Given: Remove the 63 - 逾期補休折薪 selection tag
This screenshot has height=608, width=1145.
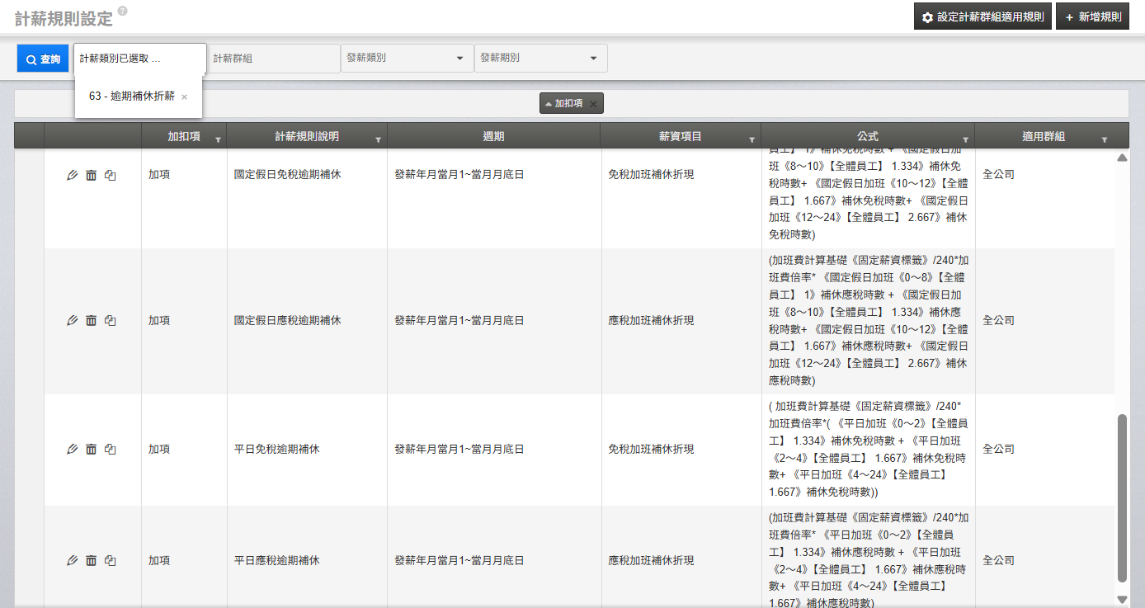Looking at the screenshot, I should pos(184,97).
